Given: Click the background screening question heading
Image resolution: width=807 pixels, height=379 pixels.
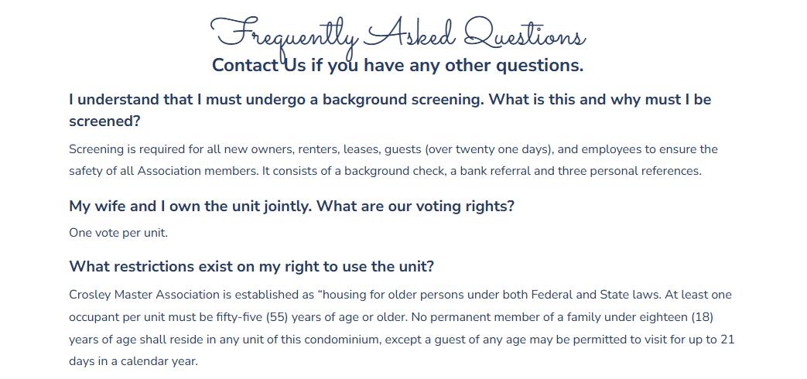Looking at the screenshot, I should [x=389, y=100].
